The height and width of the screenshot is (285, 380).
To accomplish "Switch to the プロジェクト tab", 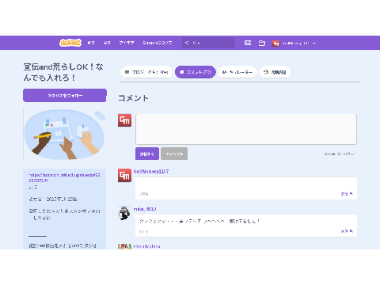I will [146, 72].
